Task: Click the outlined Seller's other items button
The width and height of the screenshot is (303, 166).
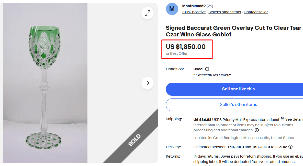Action: [238, 104]
